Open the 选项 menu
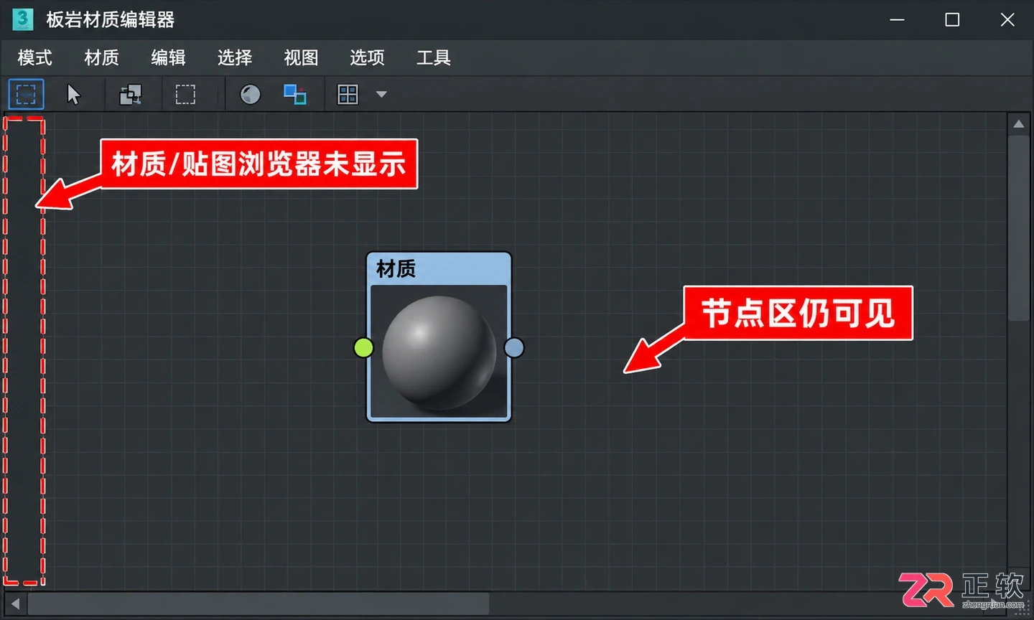This screenshot has width=1034, height=620. click(x=367, y=57)
